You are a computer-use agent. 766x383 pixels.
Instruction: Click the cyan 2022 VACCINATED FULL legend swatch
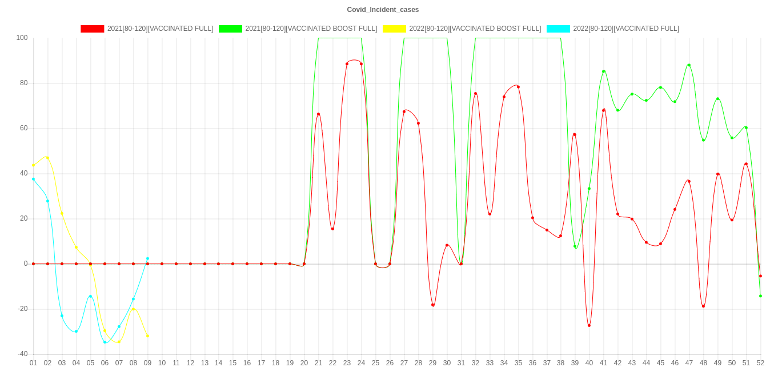click(558, 29)
